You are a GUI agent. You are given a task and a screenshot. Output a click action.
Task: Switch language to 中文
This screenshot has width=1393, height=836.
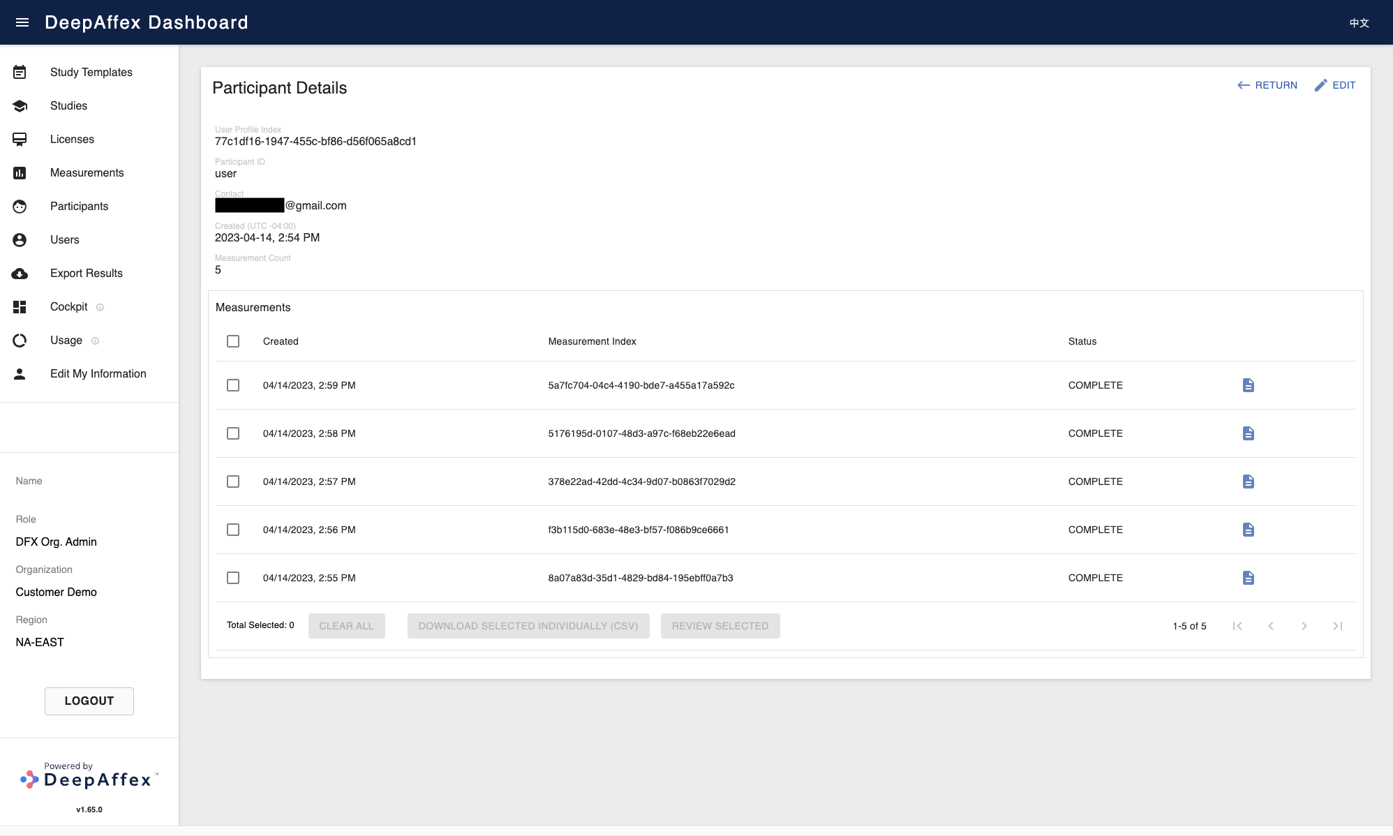(x=1359, y=23)
